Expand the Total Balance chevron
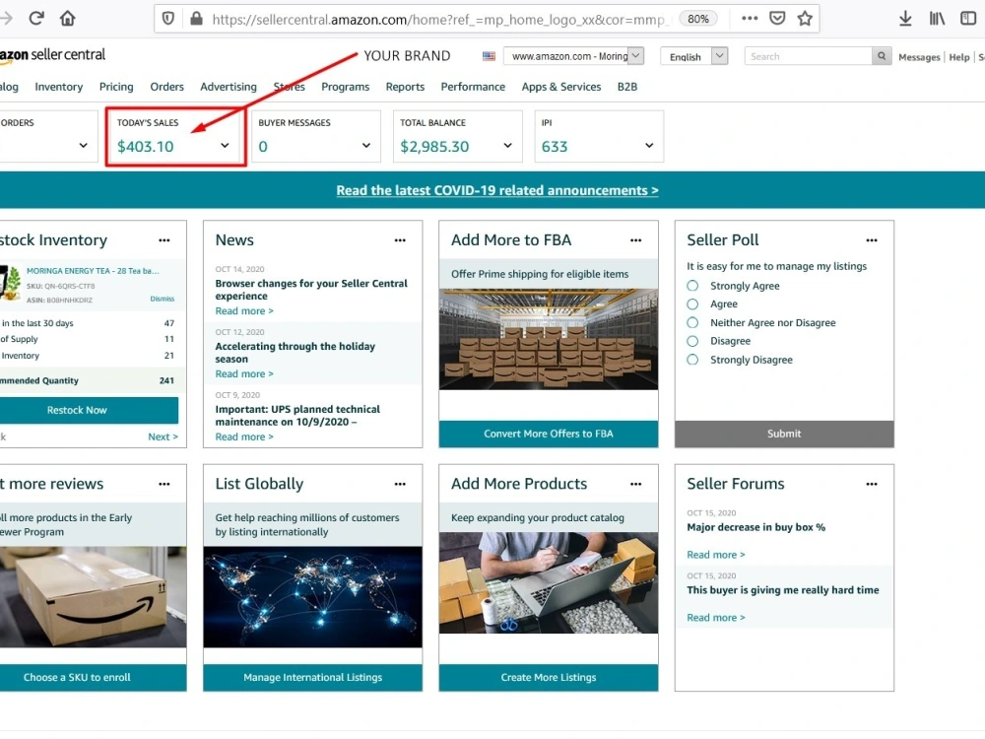The width and height of the screenshot is (985, 739). pyautogui.click(x=507, y=146)
